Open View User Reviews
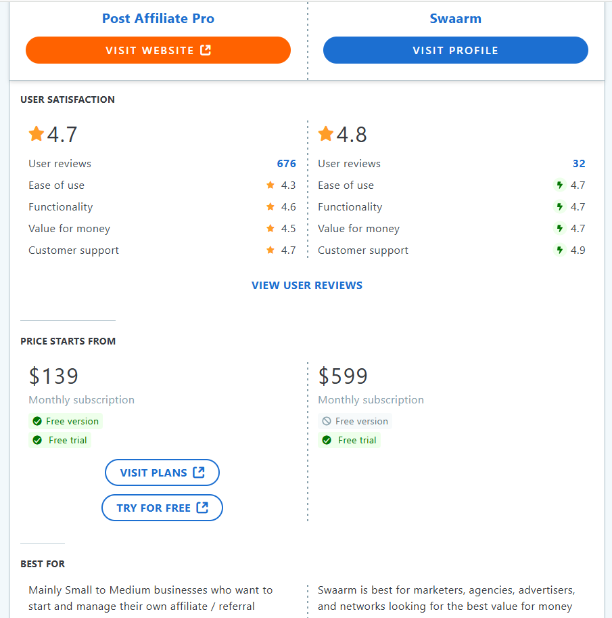Screen dimensions: 612x618 307,285
